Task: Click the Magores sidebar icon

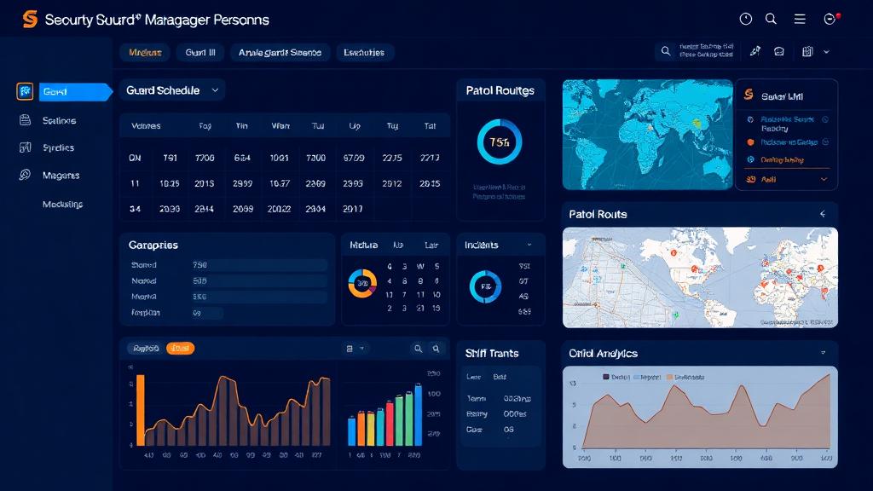Action: pyautogui.click(x=26, y=175)
